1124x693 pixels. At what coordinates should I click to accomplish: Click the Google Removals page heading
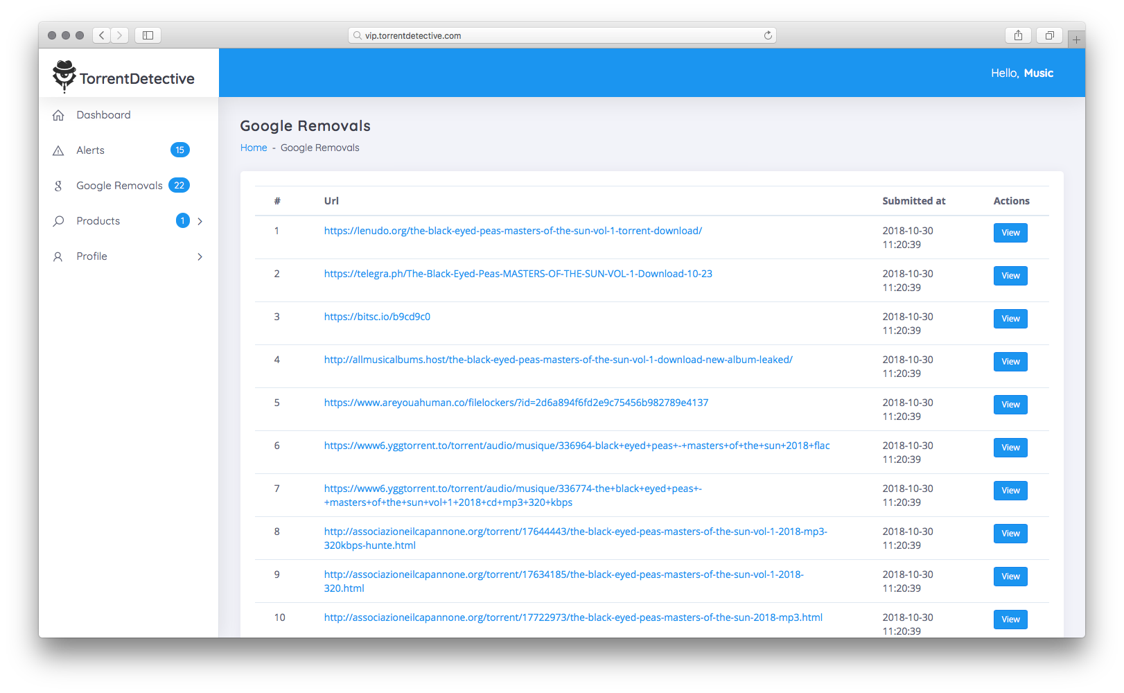click(x=306, y=125)
